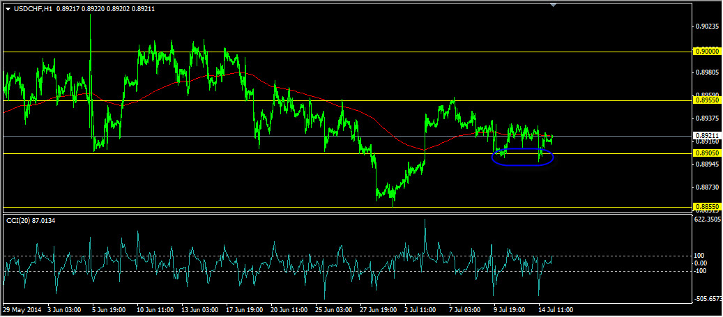Open the USDCHF,H1 chart menu arrow
This screenshot has width=723, height=317.
(x=8, y=8)
